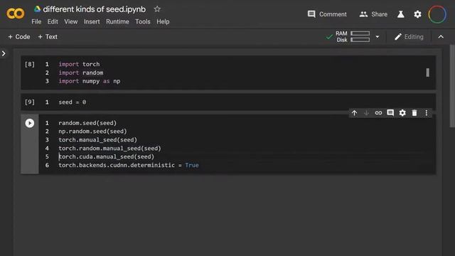
Task: Click the Share button
Action: pos(373,14)
